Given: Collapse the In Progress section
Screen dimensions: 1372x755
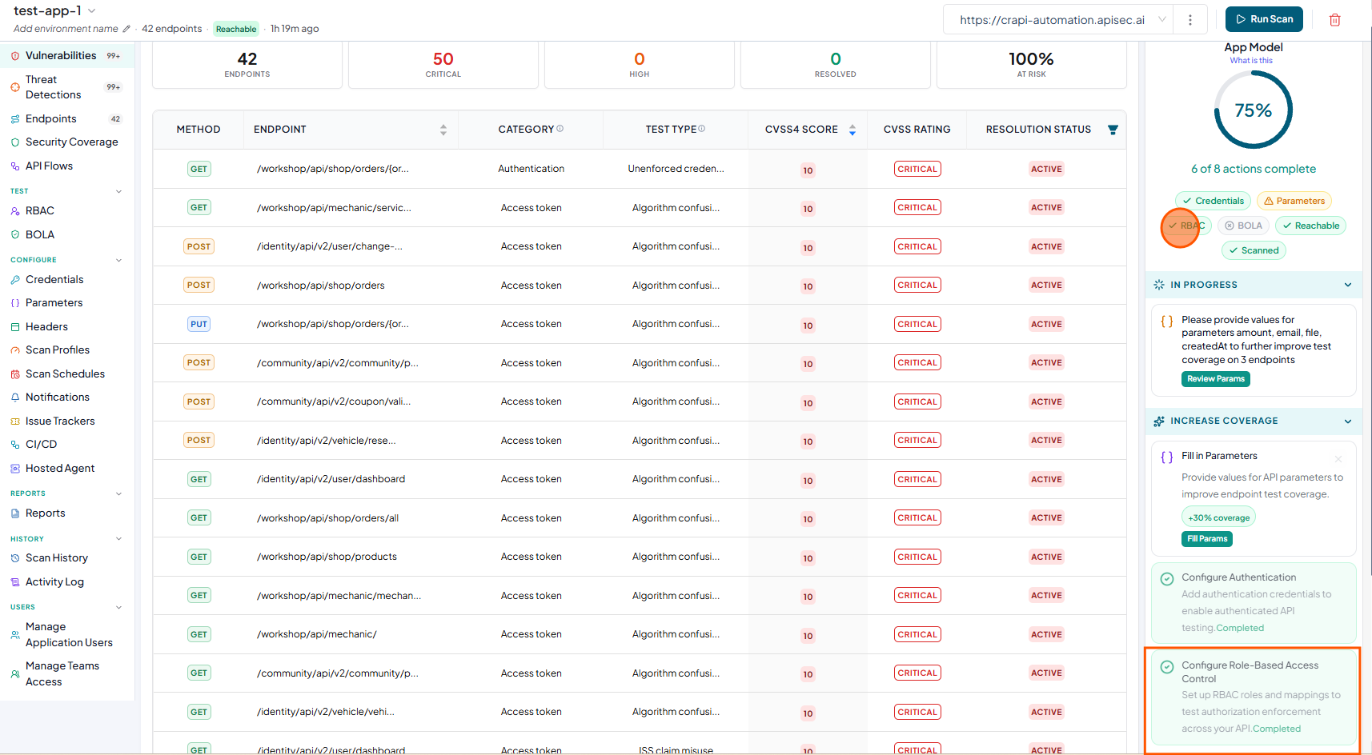Looking at the screenshot, I should tap(1348, 285).
